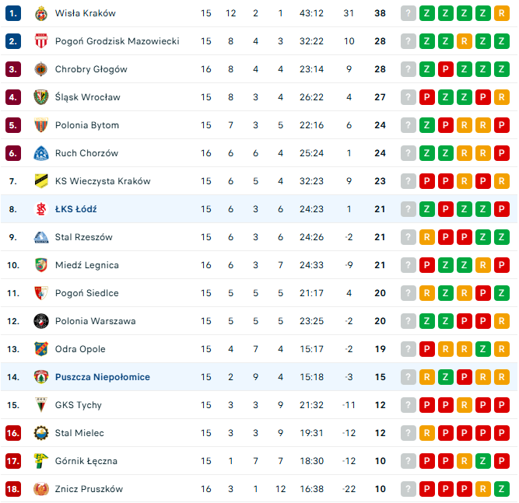The width and height of the screenshot is (519, 503).
Task: Click the KS Wieczysta Kraków yellow logo
Action: (x=41, y=181)
